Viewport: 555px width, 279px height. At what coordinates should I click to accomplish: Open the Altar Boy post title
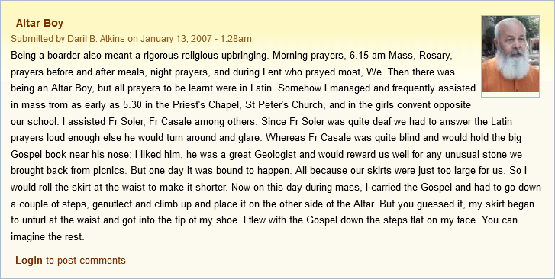tap(40, 24)
